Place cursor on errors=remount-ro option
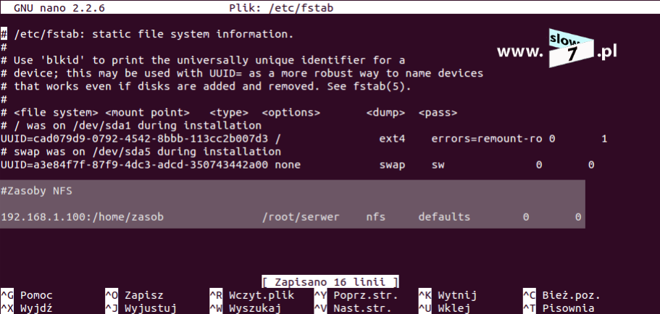Screen dimensions: 660x314 pyautogui.click(x=487, y=139)
